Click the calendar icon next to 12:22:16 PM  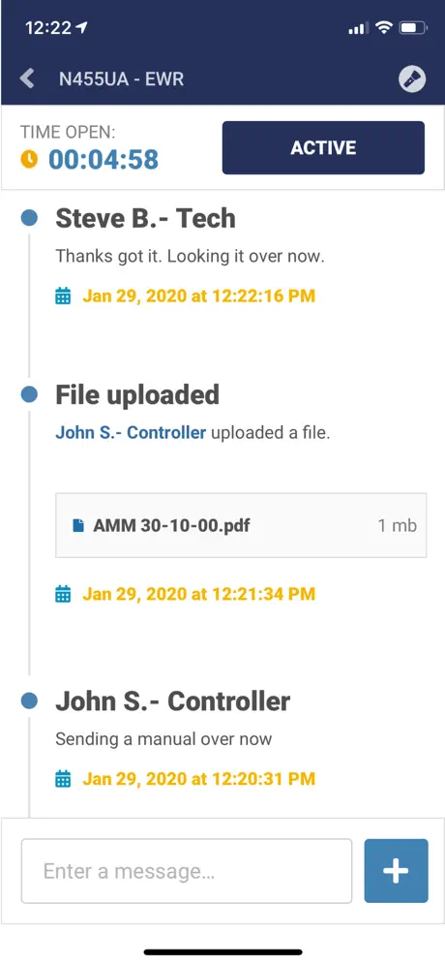(63, 296)
